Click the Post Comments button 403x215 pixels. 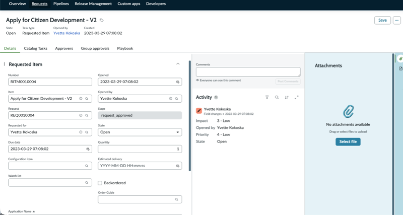click(x=288, y=82)
